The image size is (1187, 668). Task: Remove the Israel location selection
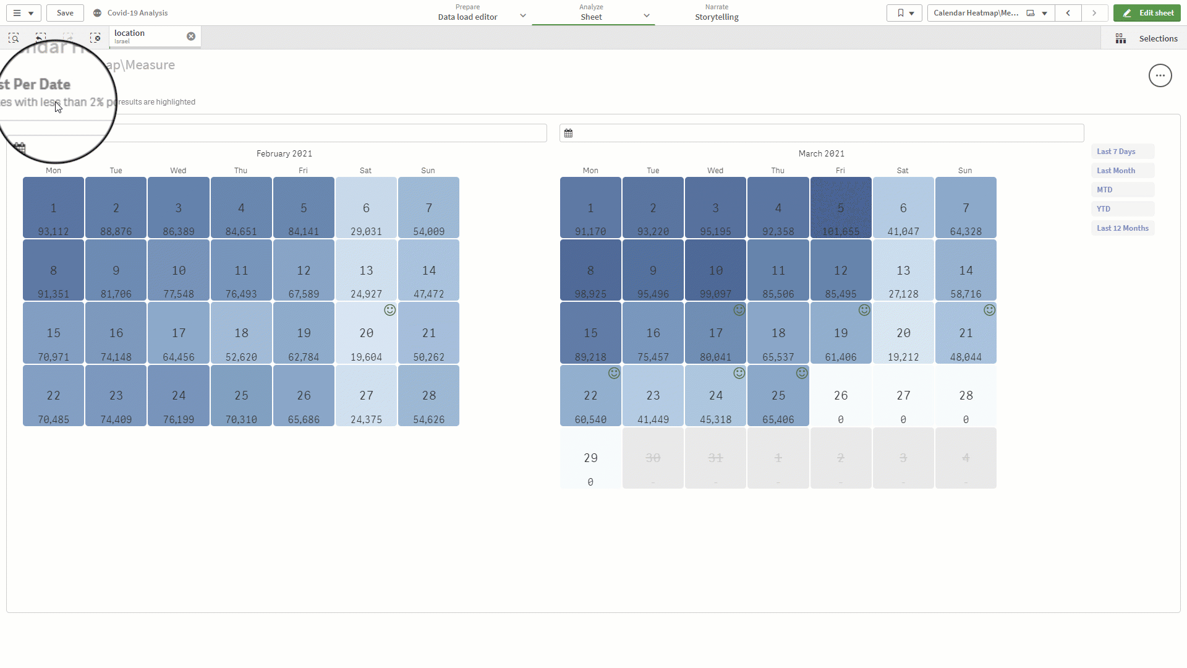click(x=191, y=36)
